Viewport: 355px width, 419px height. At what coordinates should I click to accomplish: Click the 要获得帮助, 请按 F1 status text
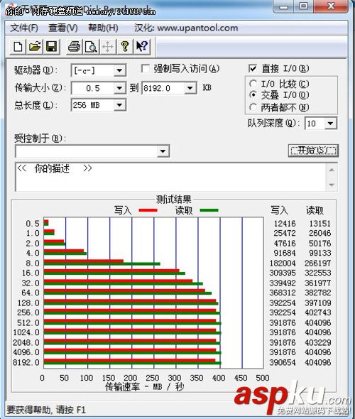(46, 410)
